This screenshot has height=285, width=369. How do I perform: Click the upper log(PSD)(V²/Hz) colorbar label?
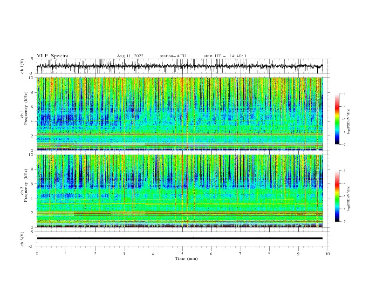(349, 122)
